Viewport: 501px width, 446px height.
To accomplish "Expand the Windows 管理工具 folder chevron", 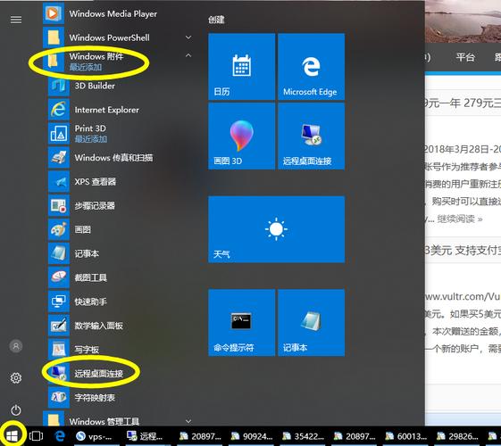I will tap(188, 421).
